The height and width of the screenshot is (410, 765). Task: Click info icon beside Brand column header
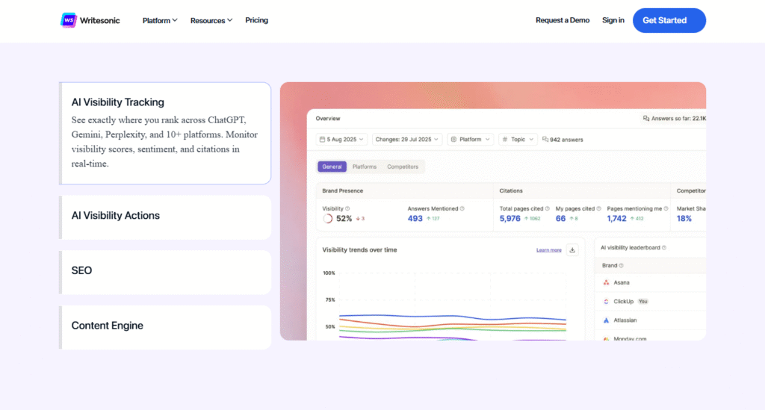tap(621, 266)
